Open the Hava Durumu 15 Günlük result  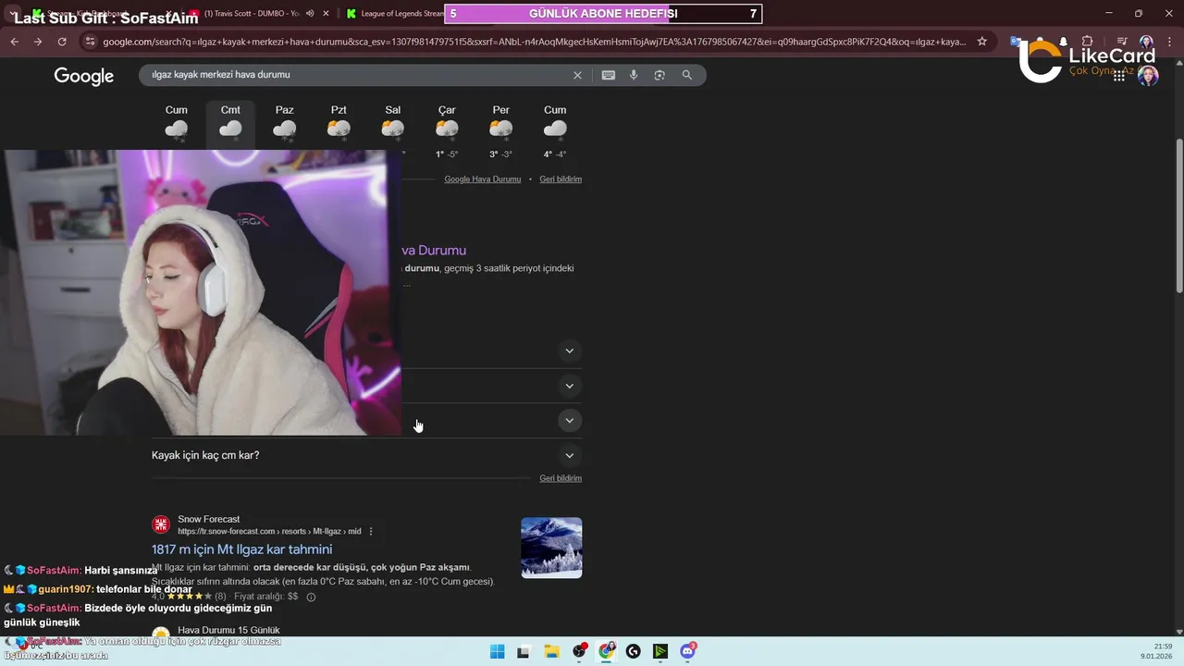coord(228,630)
